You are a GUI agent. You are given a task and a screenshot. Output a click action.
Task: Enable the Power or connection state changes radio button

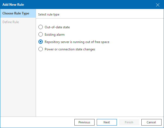[41, 49]
